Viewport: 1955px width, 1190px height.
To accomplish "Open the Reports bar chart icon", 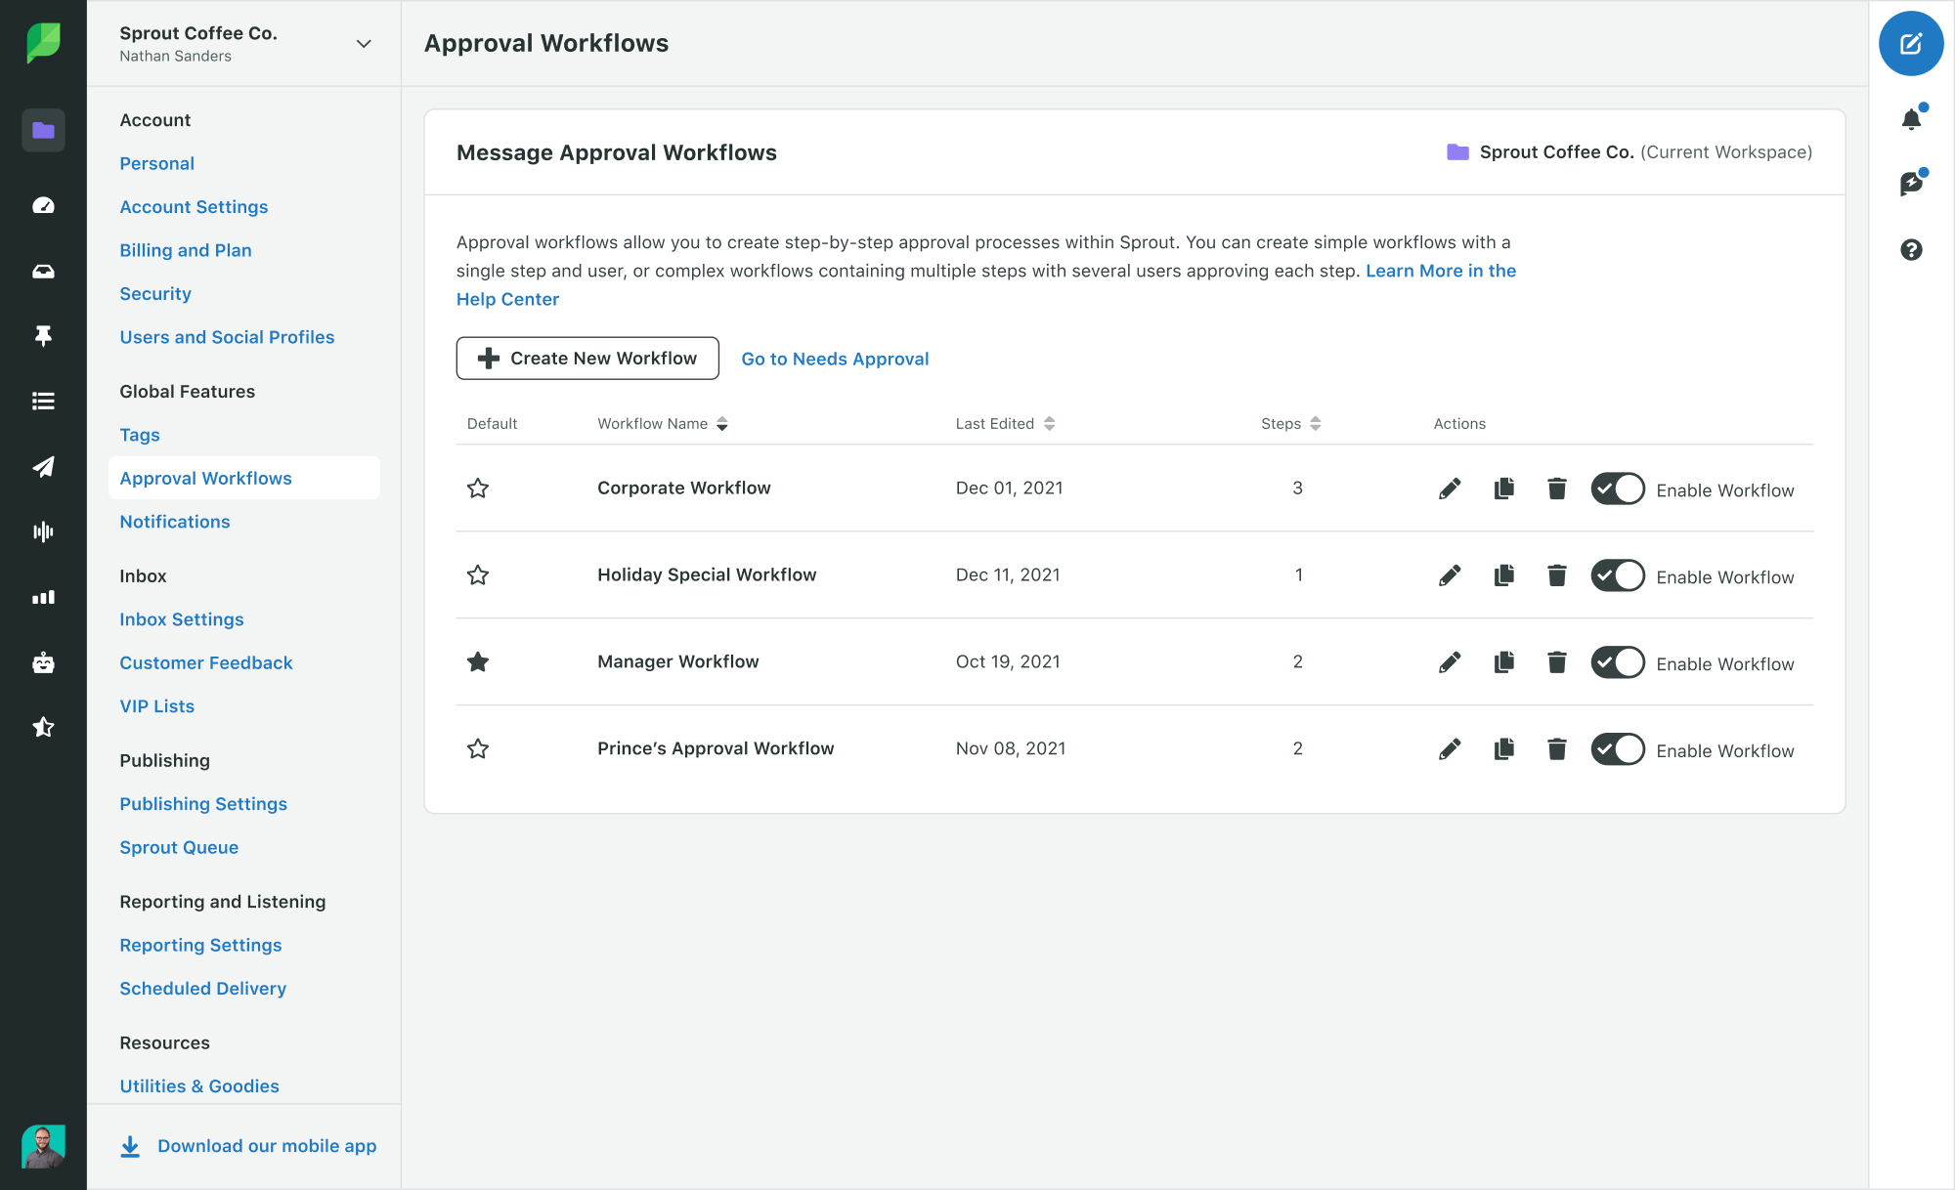I will (x=43, y=597).
